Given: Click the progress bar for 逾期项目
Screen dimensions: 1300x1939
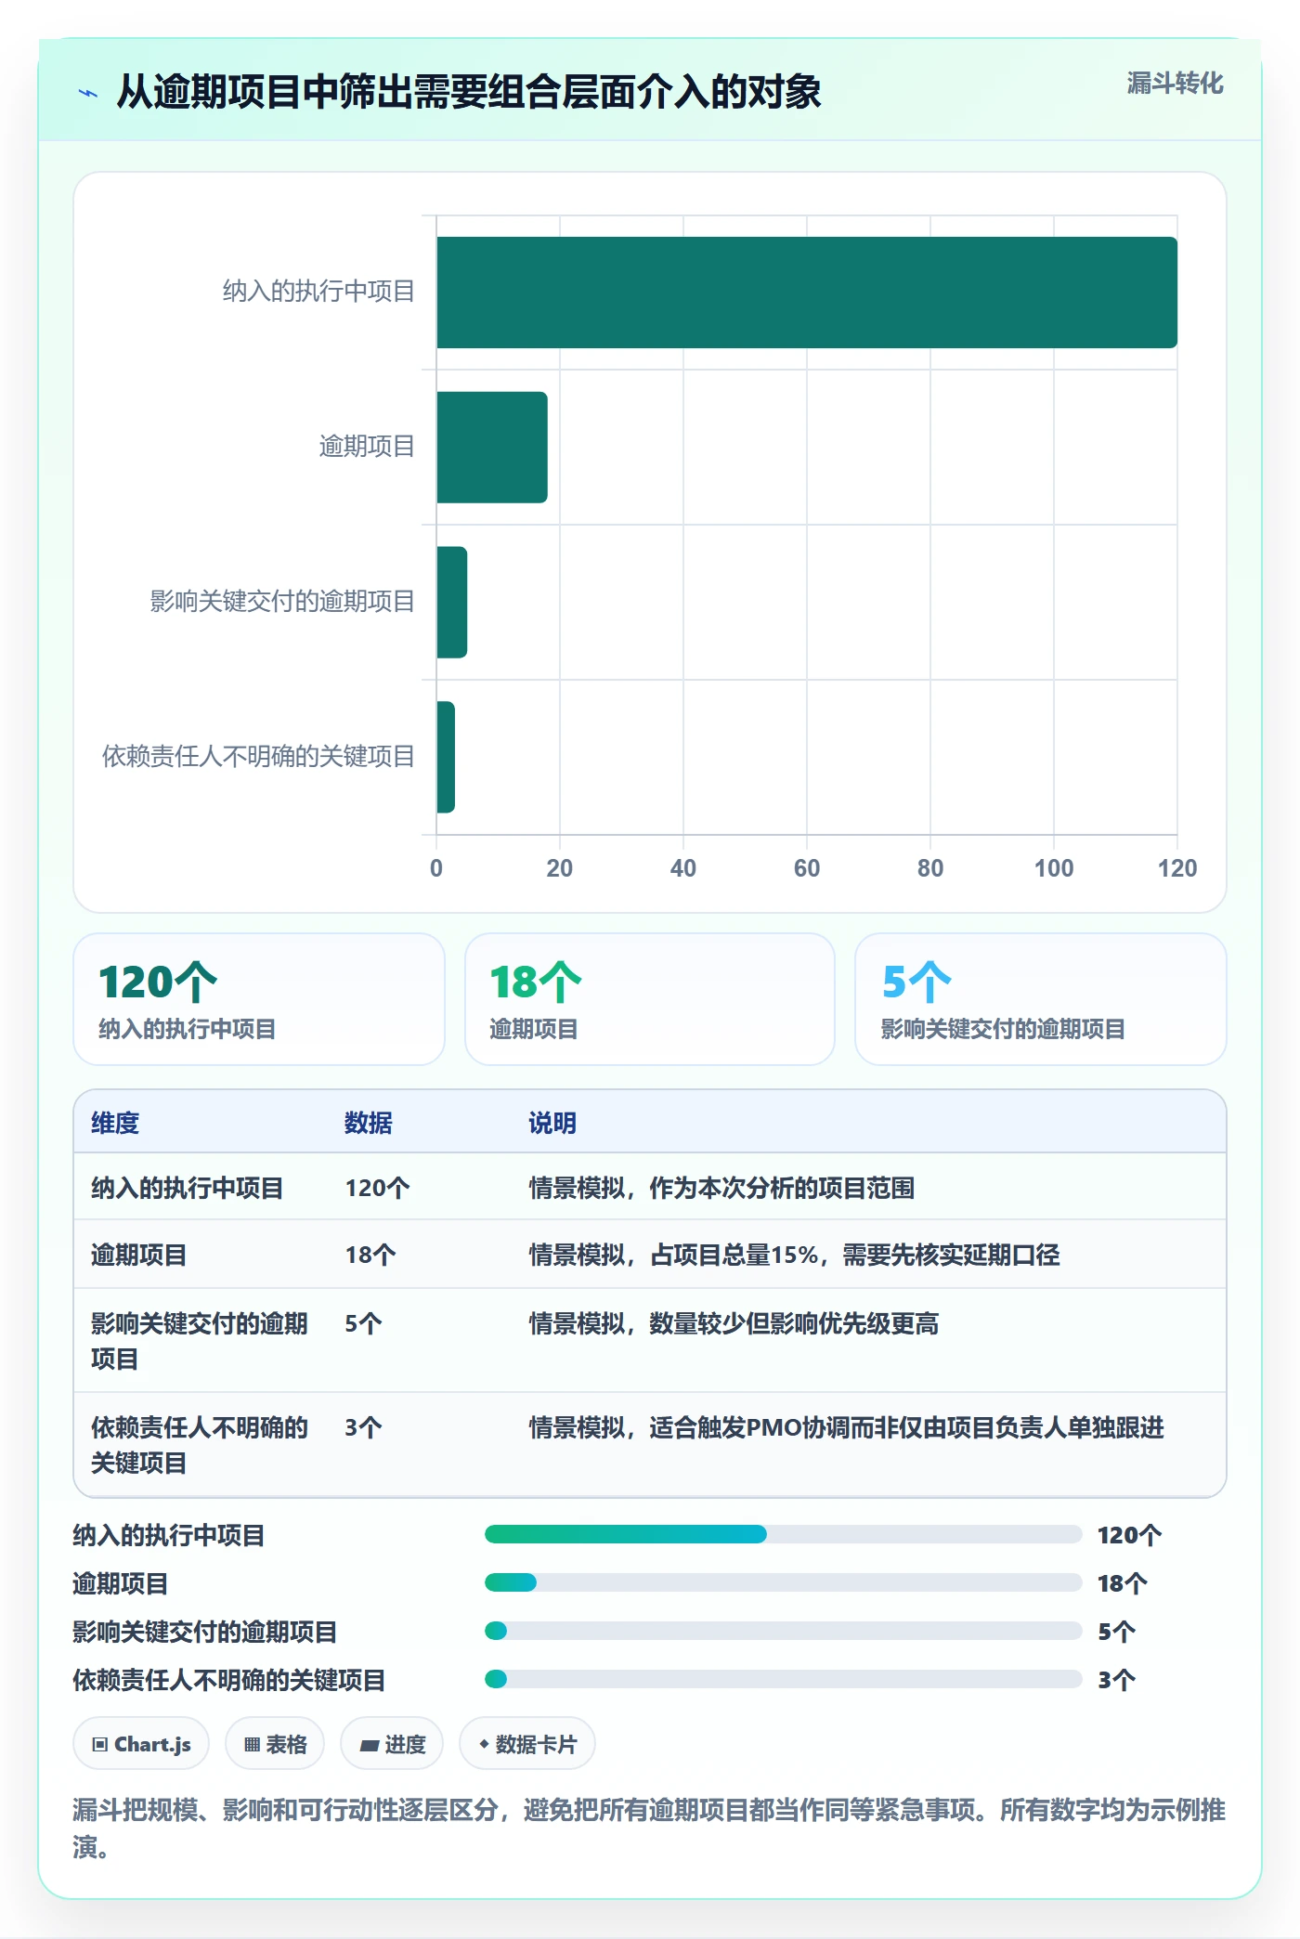Looking at the screenshot, I should pos(784,1582).
